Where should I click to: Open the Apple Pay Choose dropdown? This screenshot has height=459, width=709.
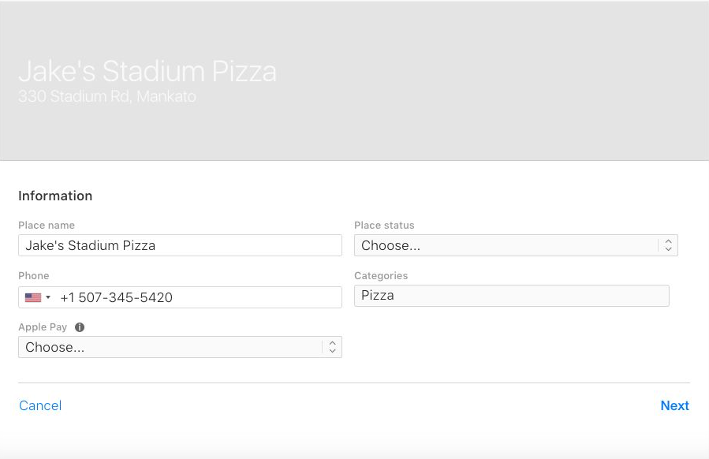pyautogui.click(x=180, y=347)
